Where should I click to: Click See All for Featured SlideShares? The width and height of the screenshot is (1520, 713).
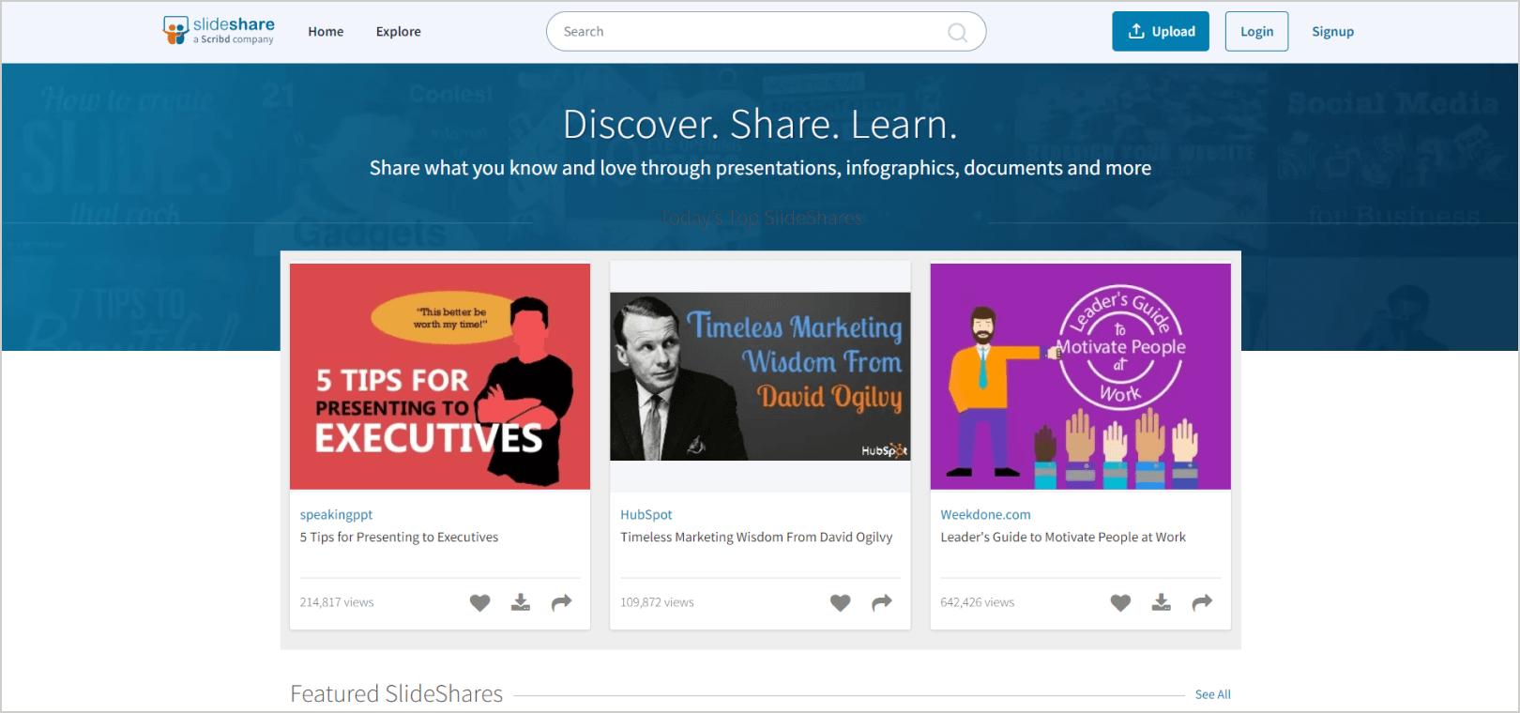pyautogui.click(x=1212, y=694)
